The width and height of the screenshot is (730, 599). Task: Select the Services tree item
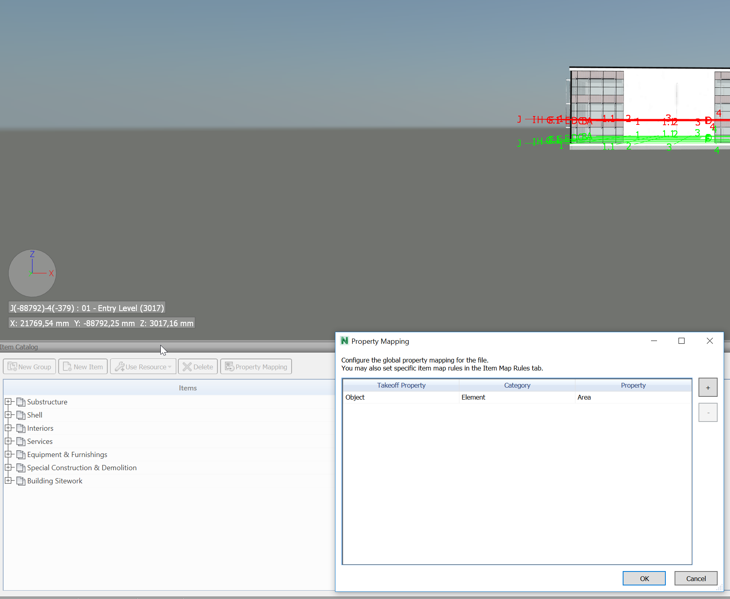[39, 441]
